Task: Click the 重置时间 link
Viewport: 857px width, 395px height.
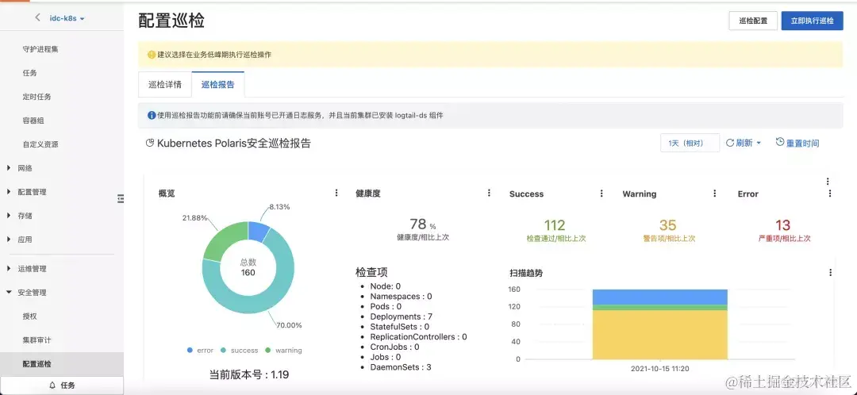Action: [x=802, y=143]
